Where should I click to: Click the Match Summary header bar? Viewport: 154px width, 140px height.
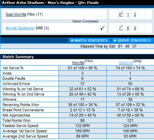coord(77,57)
